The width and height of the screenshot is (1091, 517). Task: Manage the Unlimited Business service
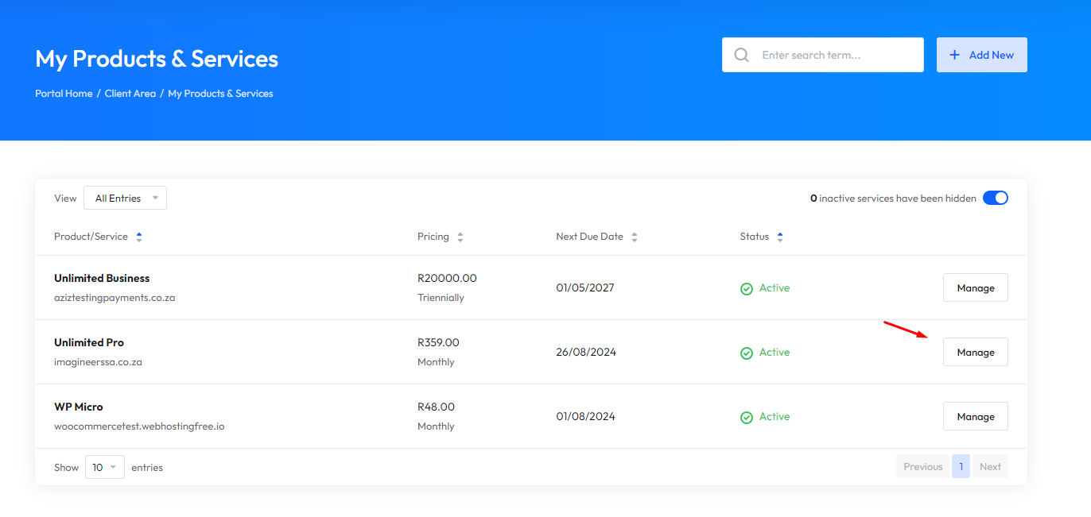coord(975,287)
